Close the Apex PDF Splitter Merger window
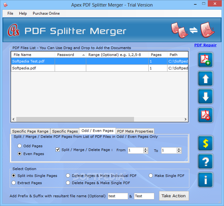This screenshot has height=206, width=224. [215, 4]
